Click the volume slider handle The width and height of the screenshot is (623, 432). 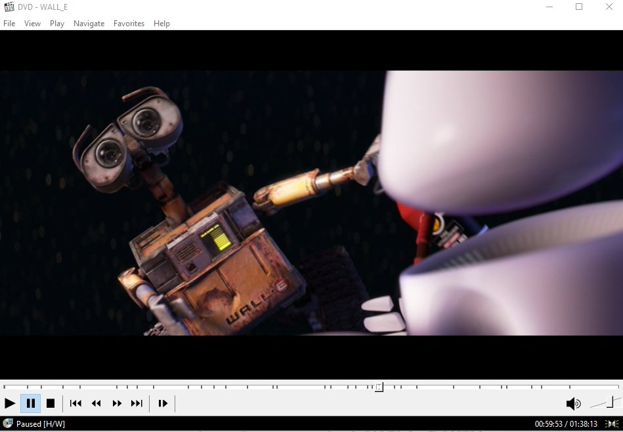(x=611, y=402)
